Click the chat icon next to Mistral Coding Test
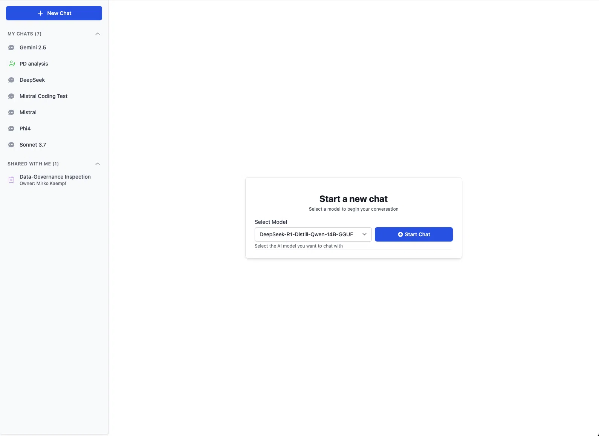Image resolution: width=599 pixels, height=436 pixels. pyautogui.click(x=11, y=96)
